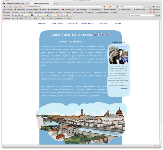Image resolution: width=163 pixels, height=150 pixels.
Task: Switch to the www.nonsolofirenze.com tab
Action: tap(41, 3)
